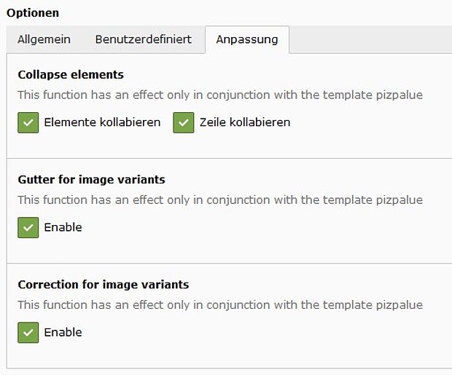Uncheck the Elemente kollabieren checkbox

[x=28, y=122]
